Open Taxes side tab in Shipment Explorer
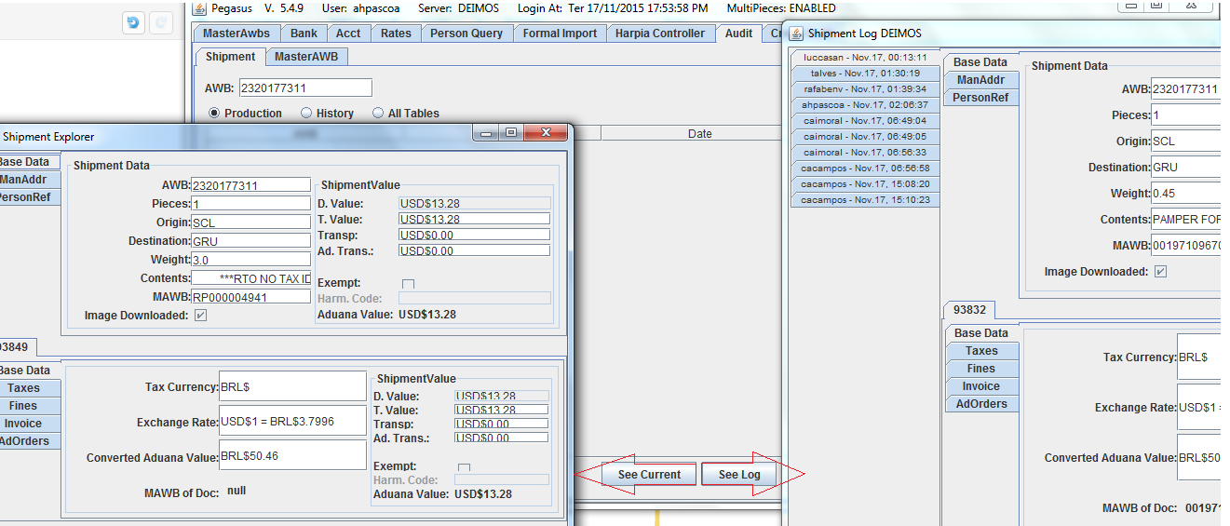Viewport: 1230px width, 526px height. pos(28,388)
